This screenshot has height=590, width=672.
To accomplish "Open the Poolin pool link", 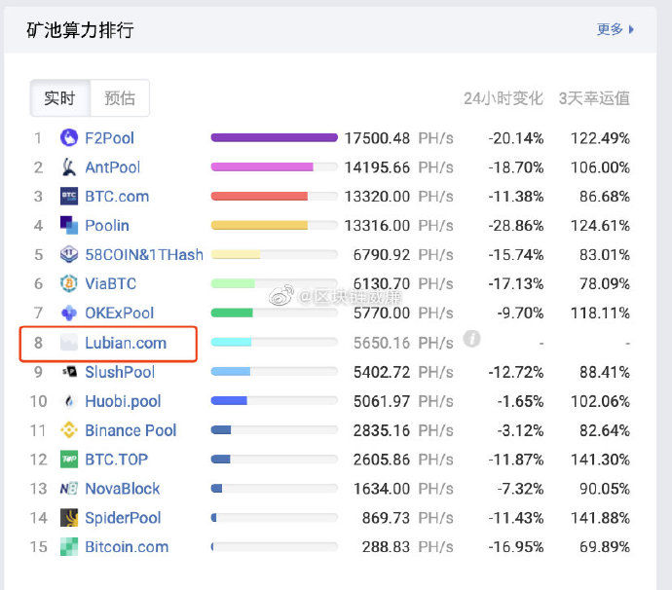I will pos(107,225).
